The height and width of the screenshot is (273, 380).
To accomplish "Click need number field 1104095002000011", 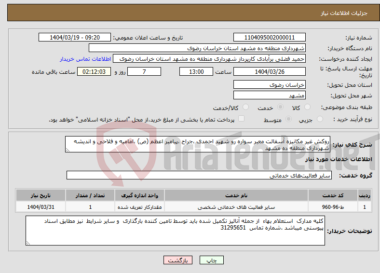I will tap(269, 37).
